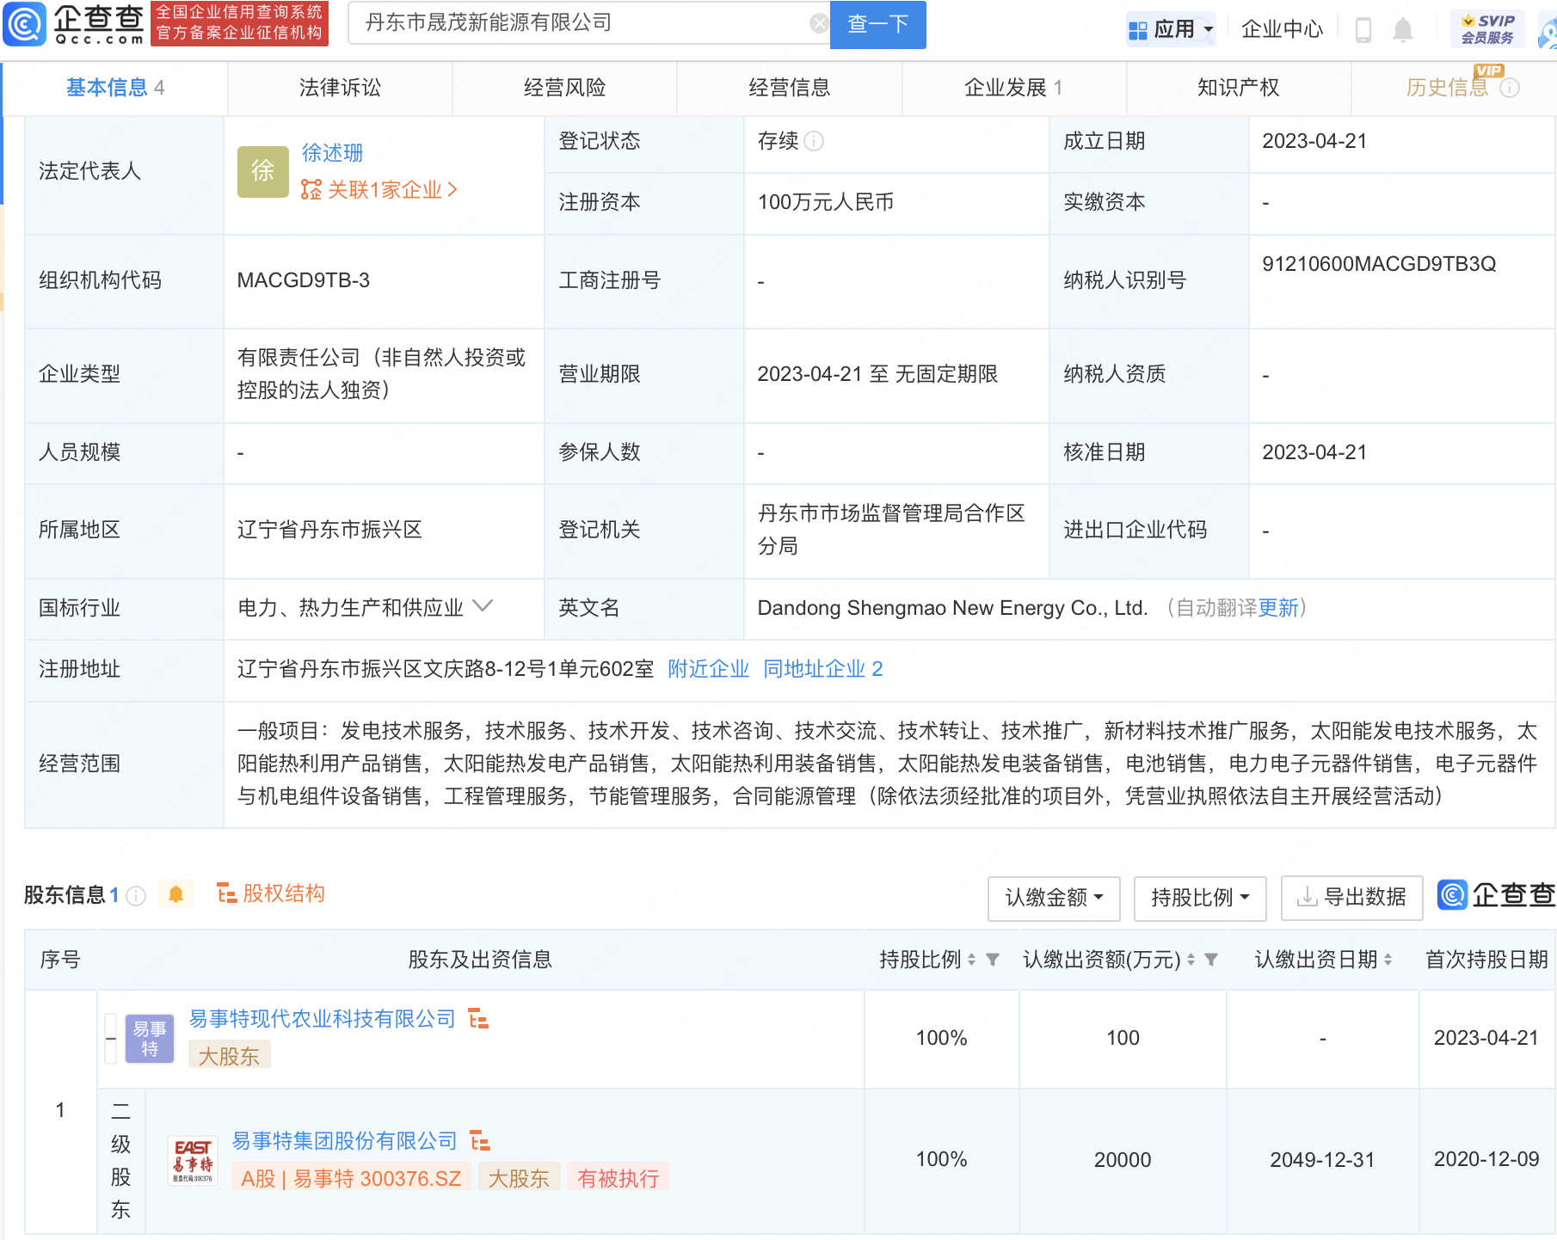Click equity tree icon beside 易事特集团股份有限公司
The height and width of the screenshot is (1240, 1557).
click(480, 1141)
